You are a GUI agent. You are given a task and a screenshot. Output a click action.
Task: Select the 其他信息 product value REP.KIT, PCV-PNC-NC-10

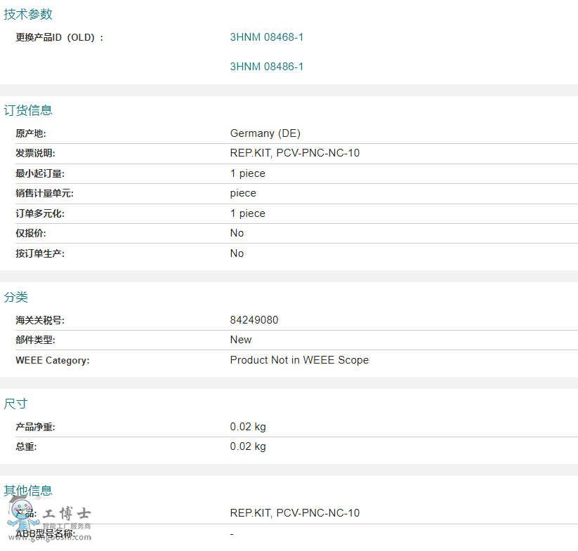[x=294, y=513]
